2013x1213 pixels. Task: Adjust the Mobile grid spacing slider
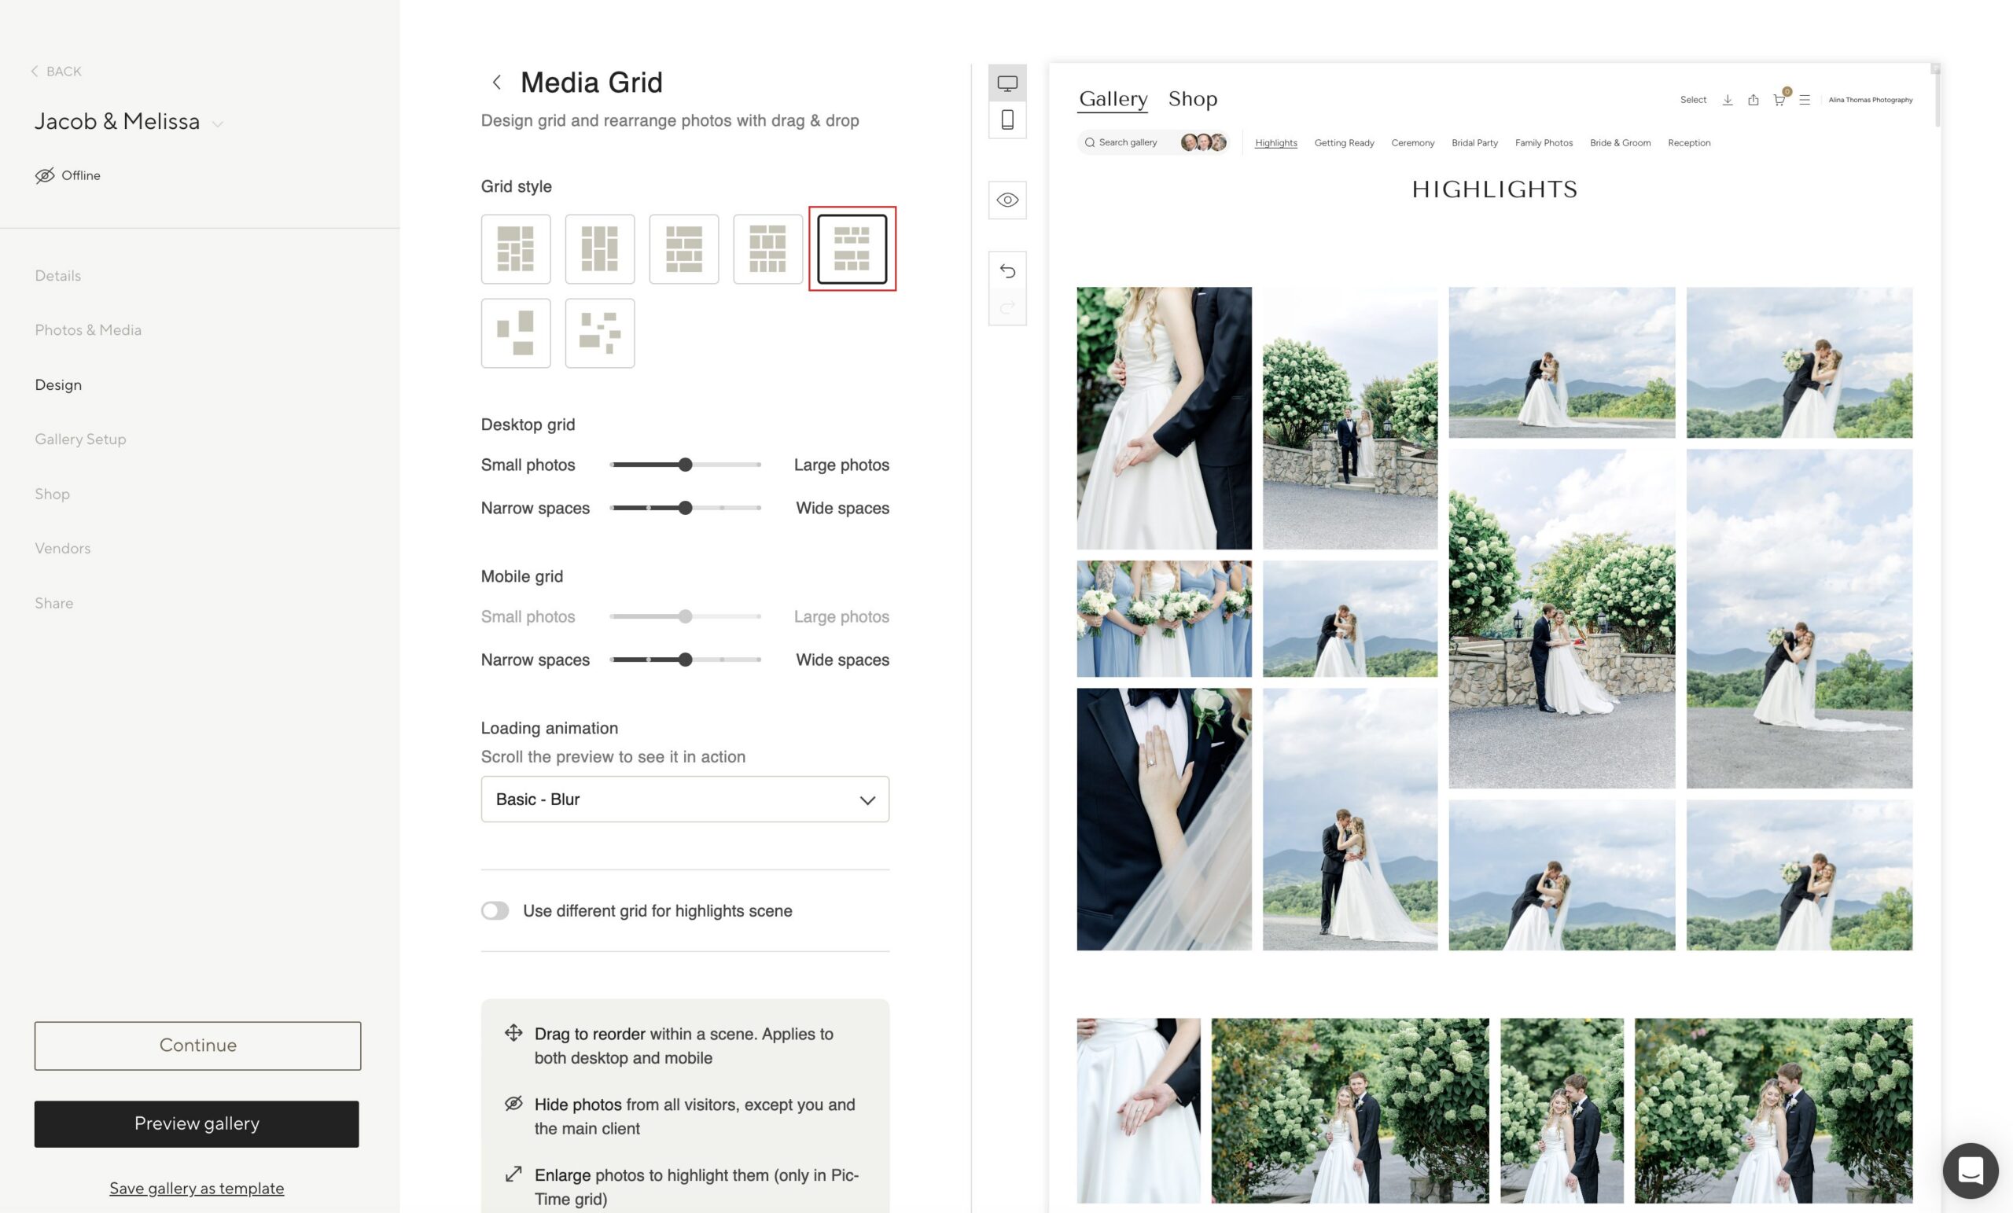click(685, 660)
